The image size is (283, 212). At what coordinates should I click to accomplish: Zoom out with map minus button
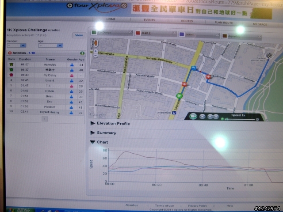pos(96,55)
